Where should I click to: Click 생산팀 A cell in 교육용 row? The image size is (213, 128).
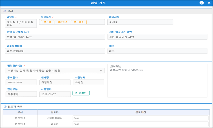(x=20, y=124)
